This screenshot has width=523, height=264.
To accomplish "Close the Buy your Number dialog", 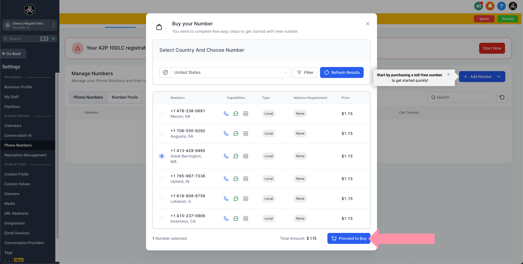I will (x=368, y=24).
